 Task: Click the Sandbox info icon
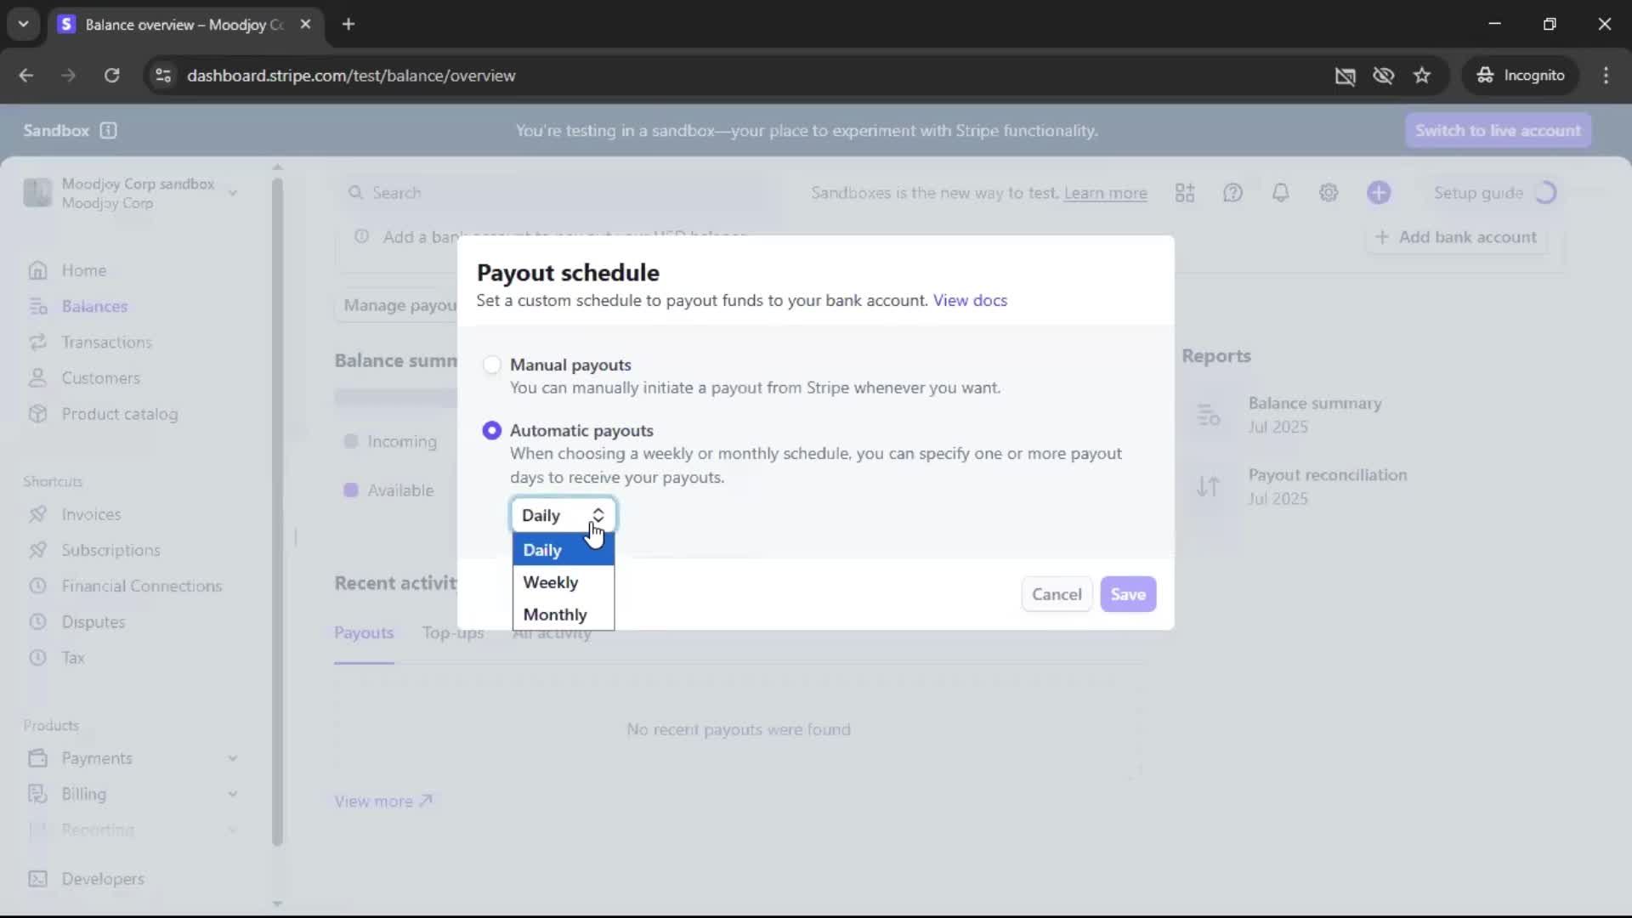click(108, 130)
